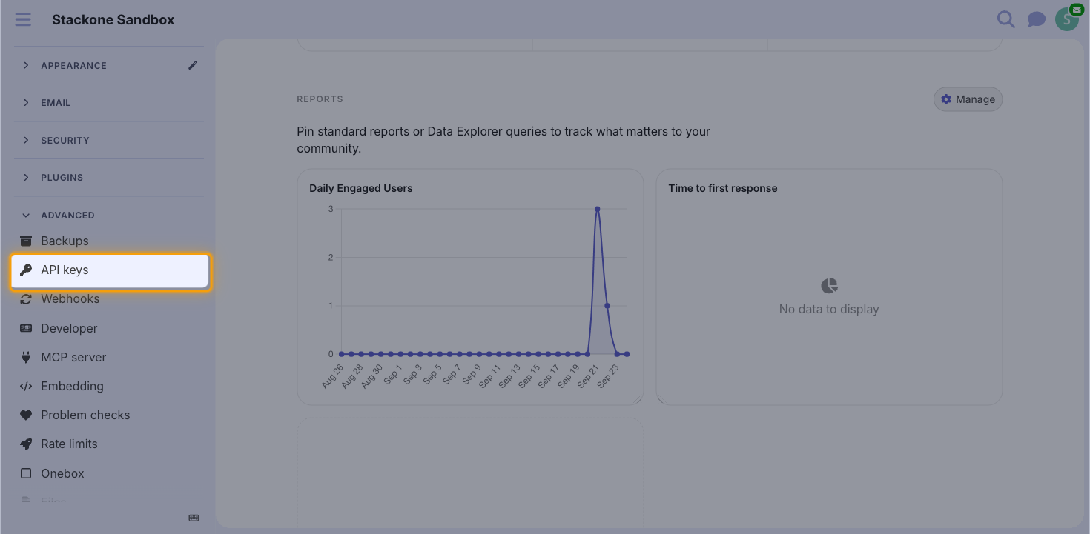Click the API keys key icon
Screen dimensions: 1090x534
(26, 270)
